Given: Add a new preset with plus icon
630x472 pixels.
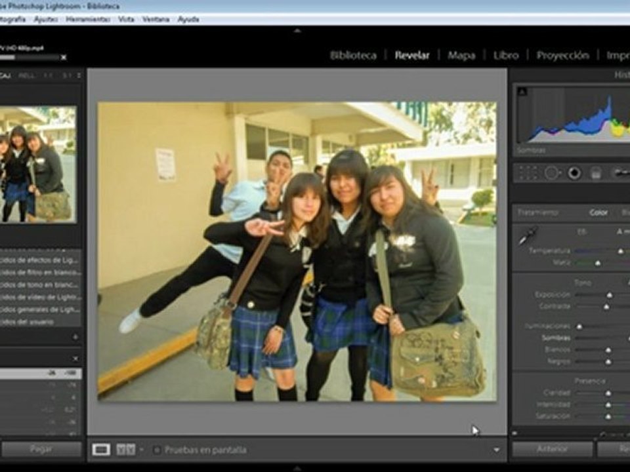Looking at the screenshot, I should pyautogui.click(x=75, y=337).
